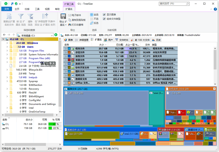This screenshot has width=219, height=152.
Task: Open the 文件 menu button
Action: [x=6, y=8]
